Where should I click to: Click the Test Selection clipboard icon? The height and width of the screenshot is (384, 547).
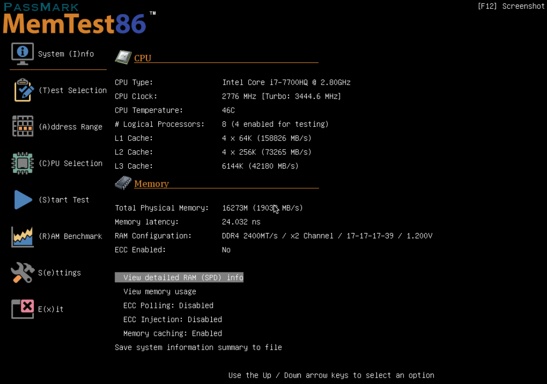(24, 90)
